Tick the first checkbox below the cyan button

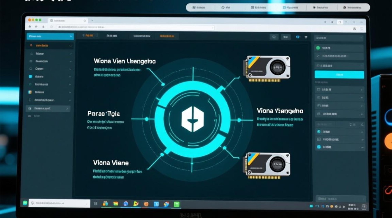[318, 90]
